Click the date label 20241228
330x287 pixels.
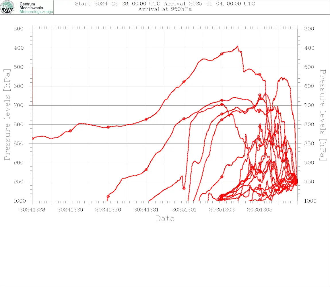tap(32, 210)
